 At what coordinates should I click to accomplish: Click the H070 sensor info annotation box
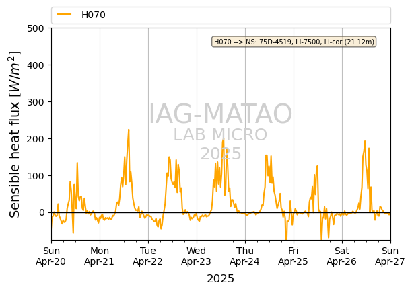tap(294, 42)
